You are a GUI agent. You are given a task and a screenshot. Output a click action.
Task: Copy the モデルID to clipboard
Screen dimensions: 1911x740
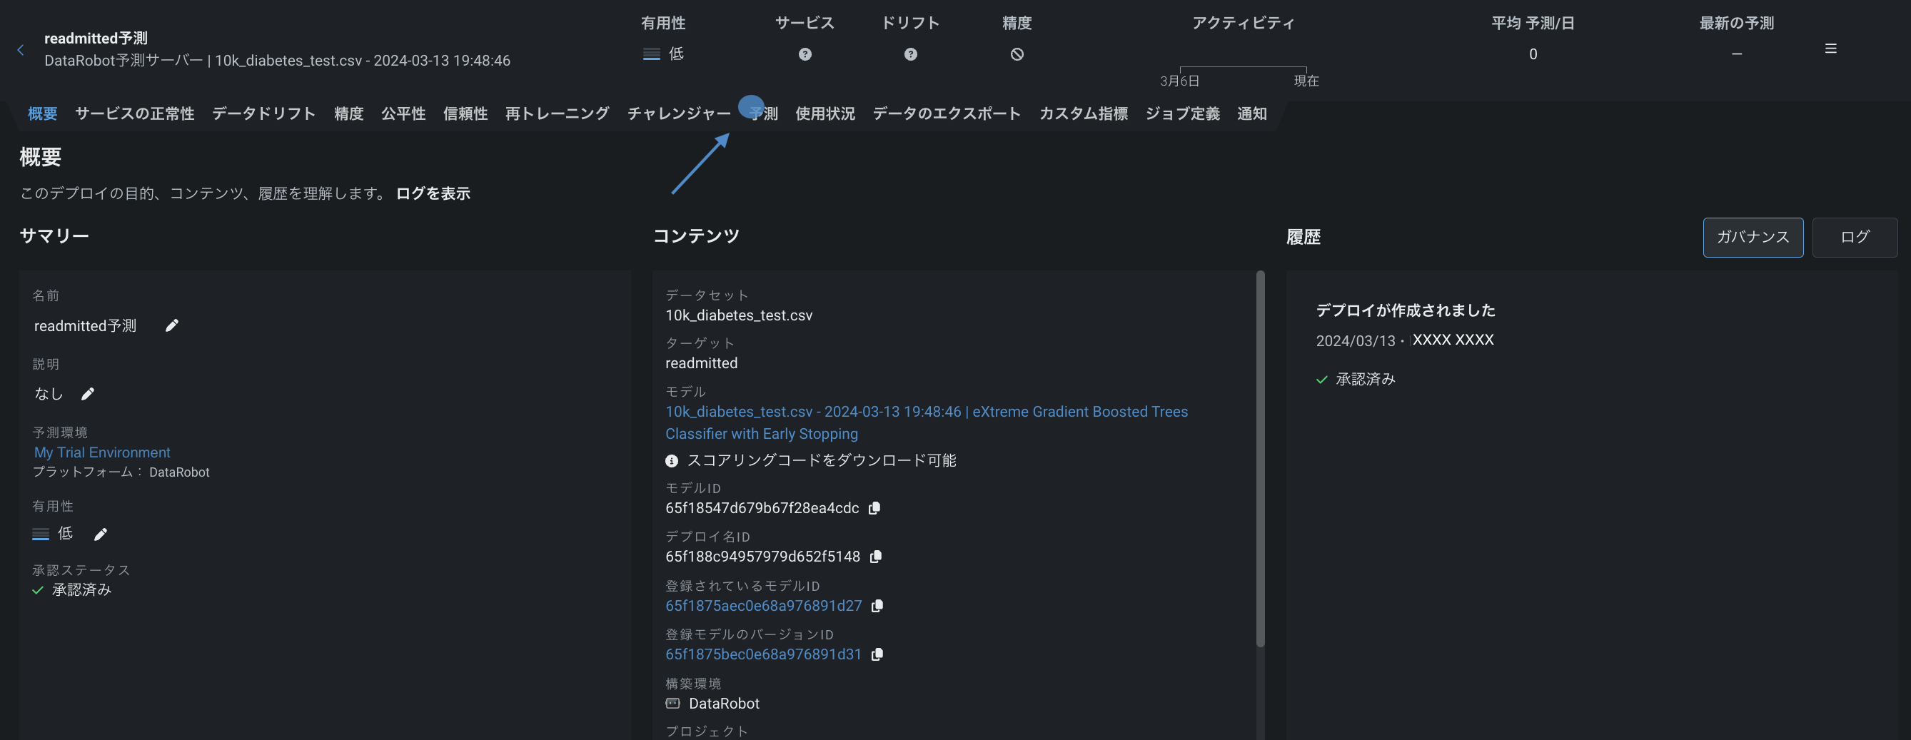[x=874, y=508]
